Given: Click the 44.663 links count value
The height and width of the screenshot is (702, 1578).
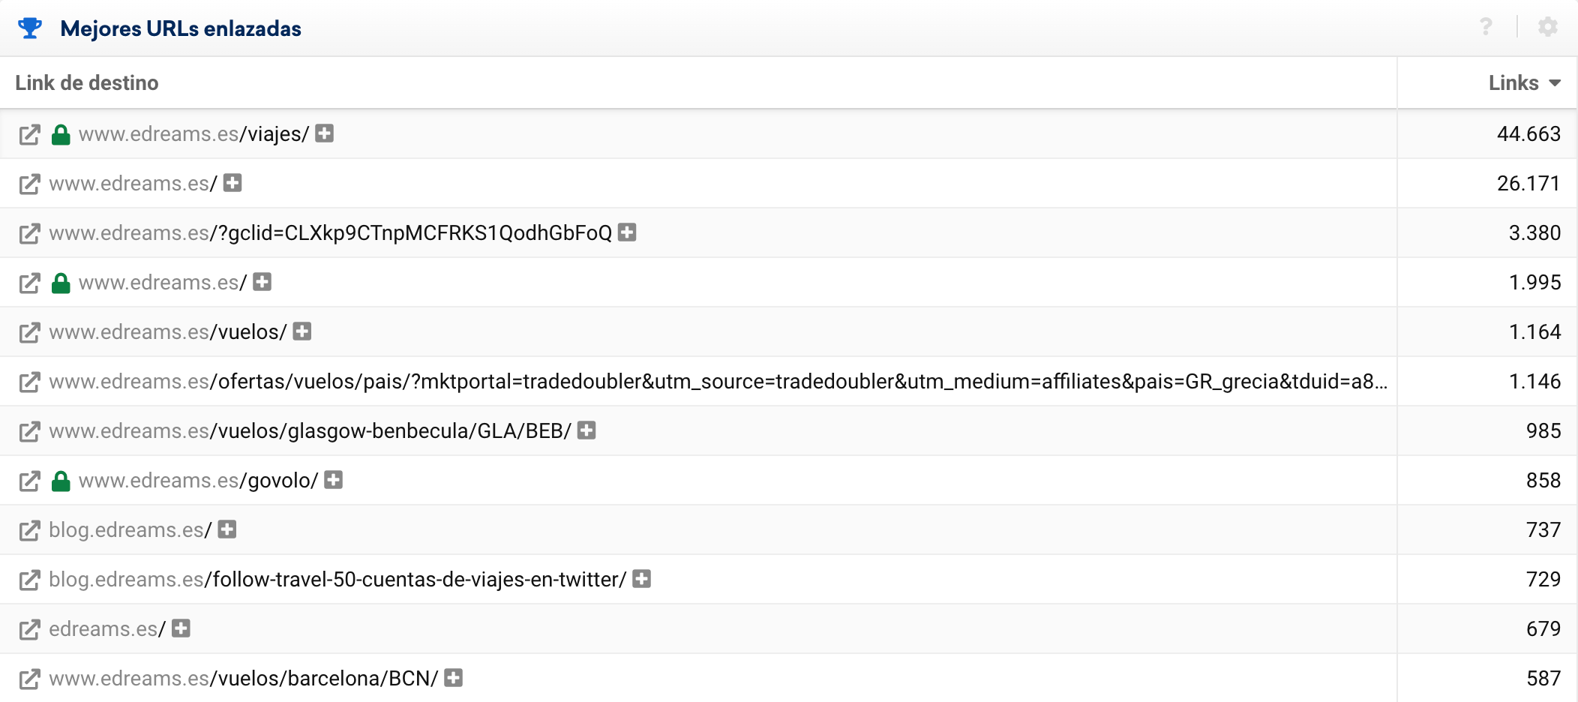Looking at the screenshot, I should point(1528,134).
